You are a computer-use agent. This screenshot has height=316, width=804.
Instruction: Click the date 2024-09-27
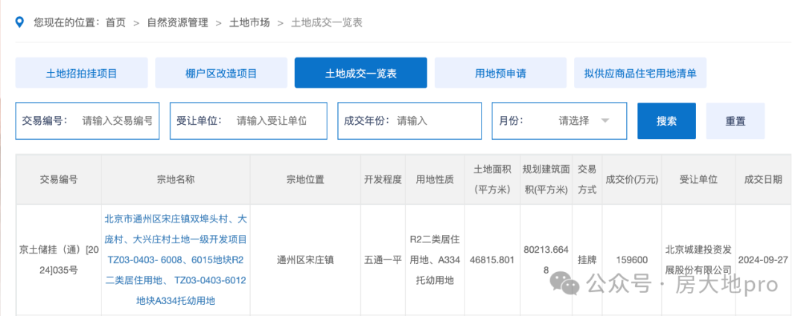coord(763,260)
